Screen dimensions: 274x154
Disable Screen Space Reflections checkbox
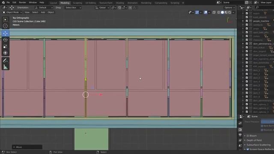(x=248, y=149)
